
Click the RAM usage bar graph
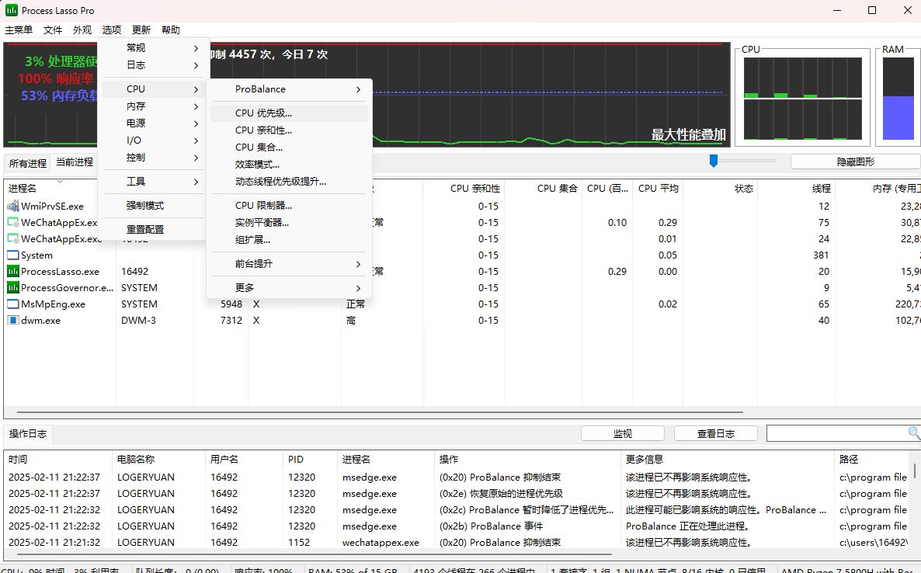(898, 98)
